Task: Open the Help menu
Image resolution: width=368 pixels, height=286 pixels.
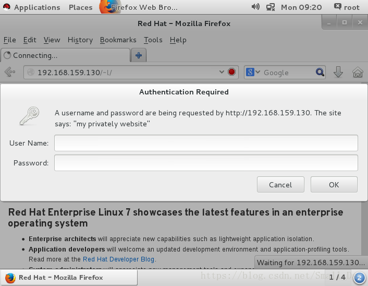Action: [x=178, y=40]
